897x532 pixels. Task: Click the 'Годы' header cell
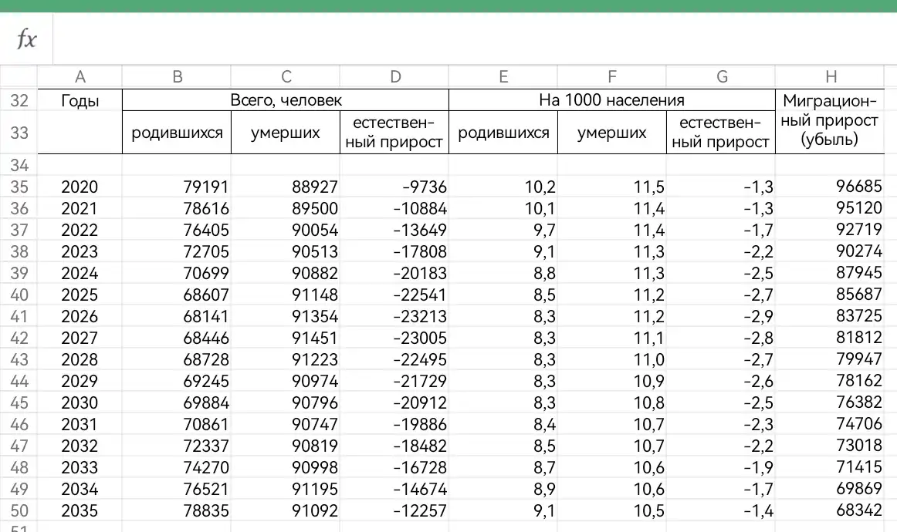click(80, 121)
